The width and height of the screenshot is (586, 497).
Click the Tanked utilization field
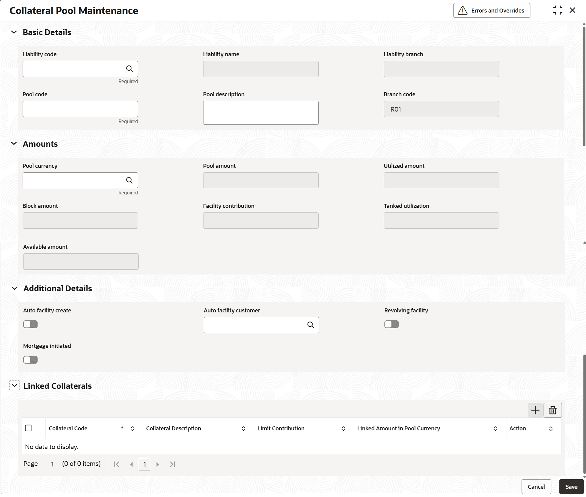(441, 220)
